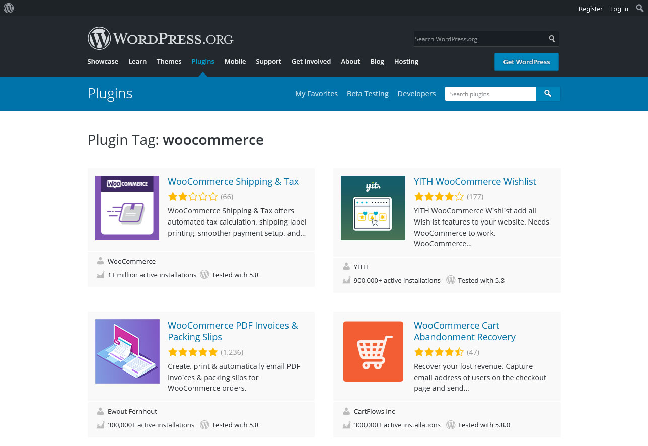
Task: Focus the Search WordPress.org field
Action: [480, 39]
